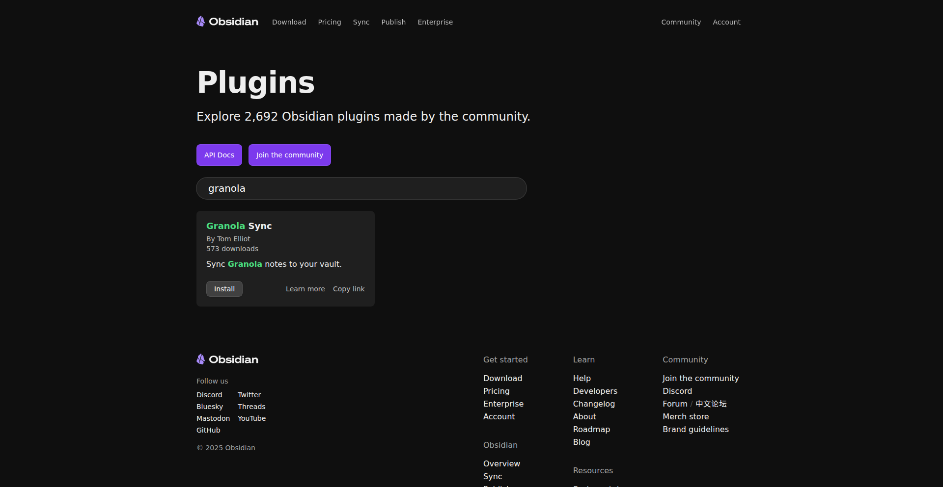Image resolution: width=943 pixels, height=487 pixels.
Task: Open Forum link in footer
Action: 675,404
